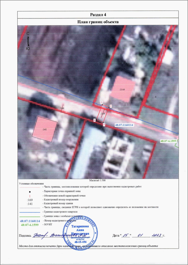The width and height of the screenshot is (188, 265).
Task: Select the pink building labeled :141
Action: pos(45,129)
